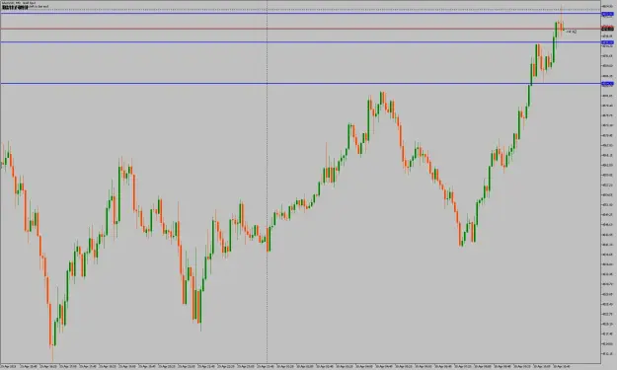Click the bold timer text in corner

pyautogui.click(x=15, y=7)
